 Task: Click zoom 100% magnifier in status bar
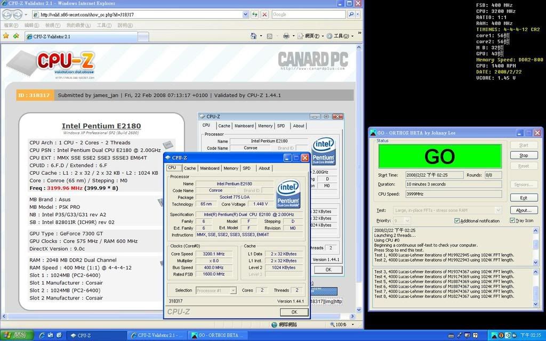pyautogui.click(x=332, y=324)
